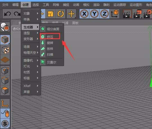This screenshot has width=152, height=129.
Task: Open viewport 面板 menu
Action: (x=75, y=23)
